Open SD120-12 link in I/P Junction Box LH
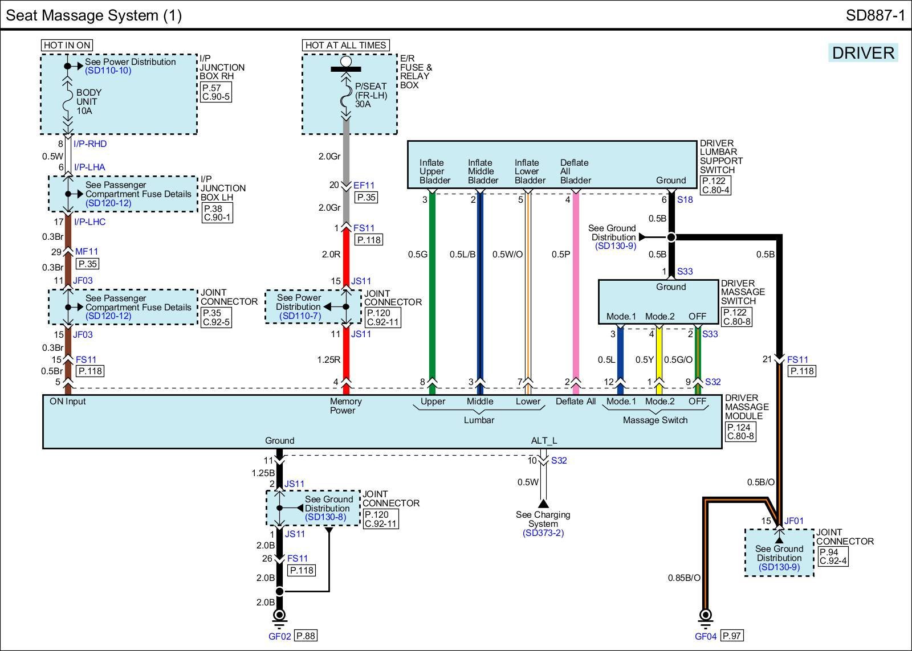This screenshot has height=651, width=912. click(x=108, y=203)
